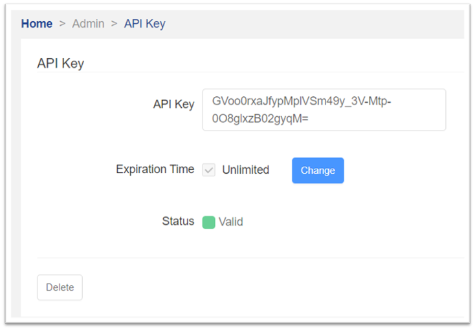Select the API Key breadcrumb item
The width and height of the screenshot is (475, 330).
(x=144, y=24)
